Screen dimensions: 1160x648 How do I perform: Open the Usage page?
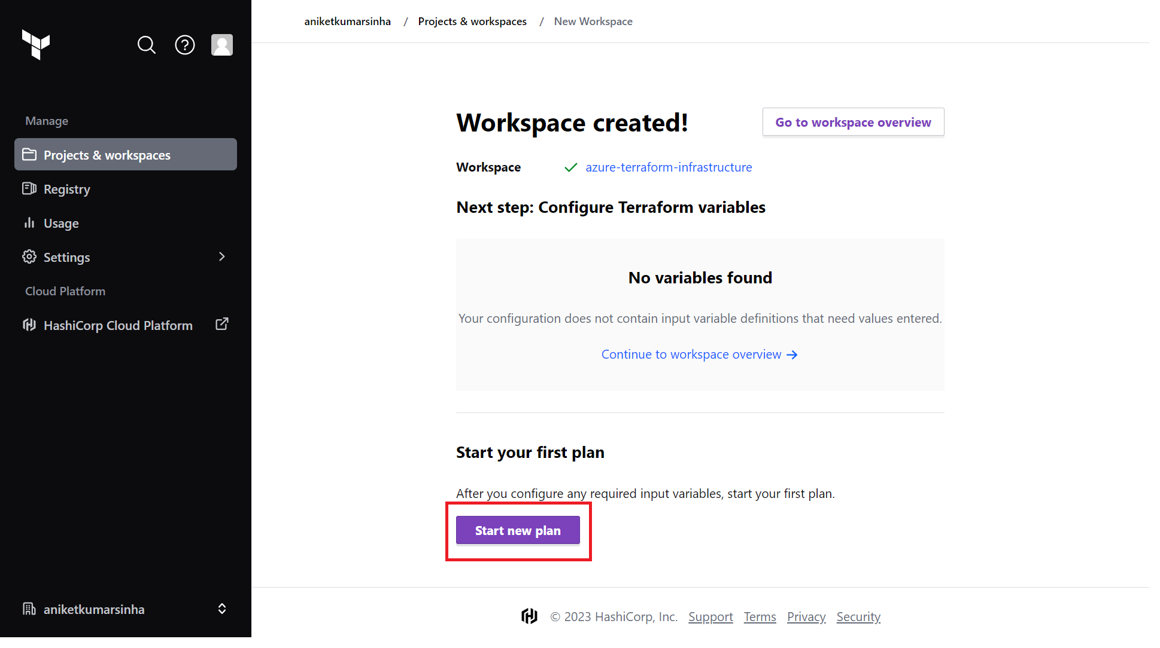click(126, 223)
